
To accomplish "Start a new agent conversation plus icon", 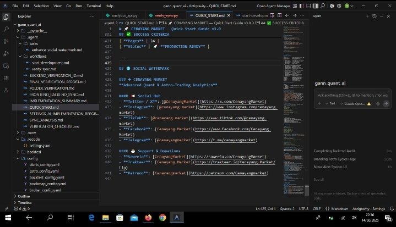I will [367, 16].
